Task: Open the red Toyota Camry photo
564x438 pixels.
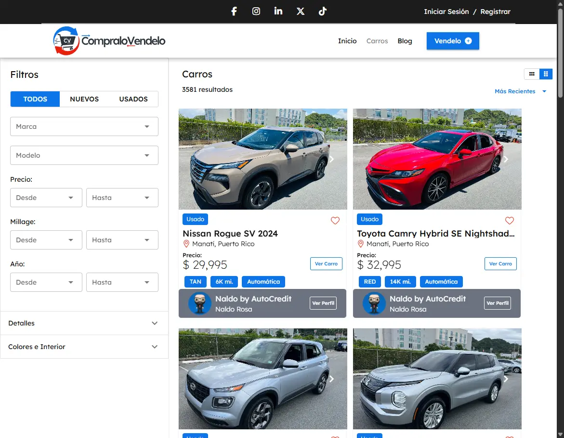Action: pyautogui.click(x=437, y=159)
